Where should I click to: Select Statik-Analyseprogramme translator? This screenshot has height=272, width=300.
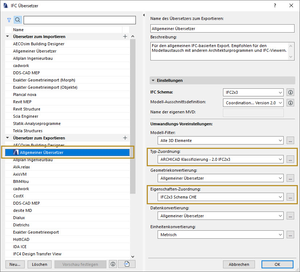pos(68,124)
